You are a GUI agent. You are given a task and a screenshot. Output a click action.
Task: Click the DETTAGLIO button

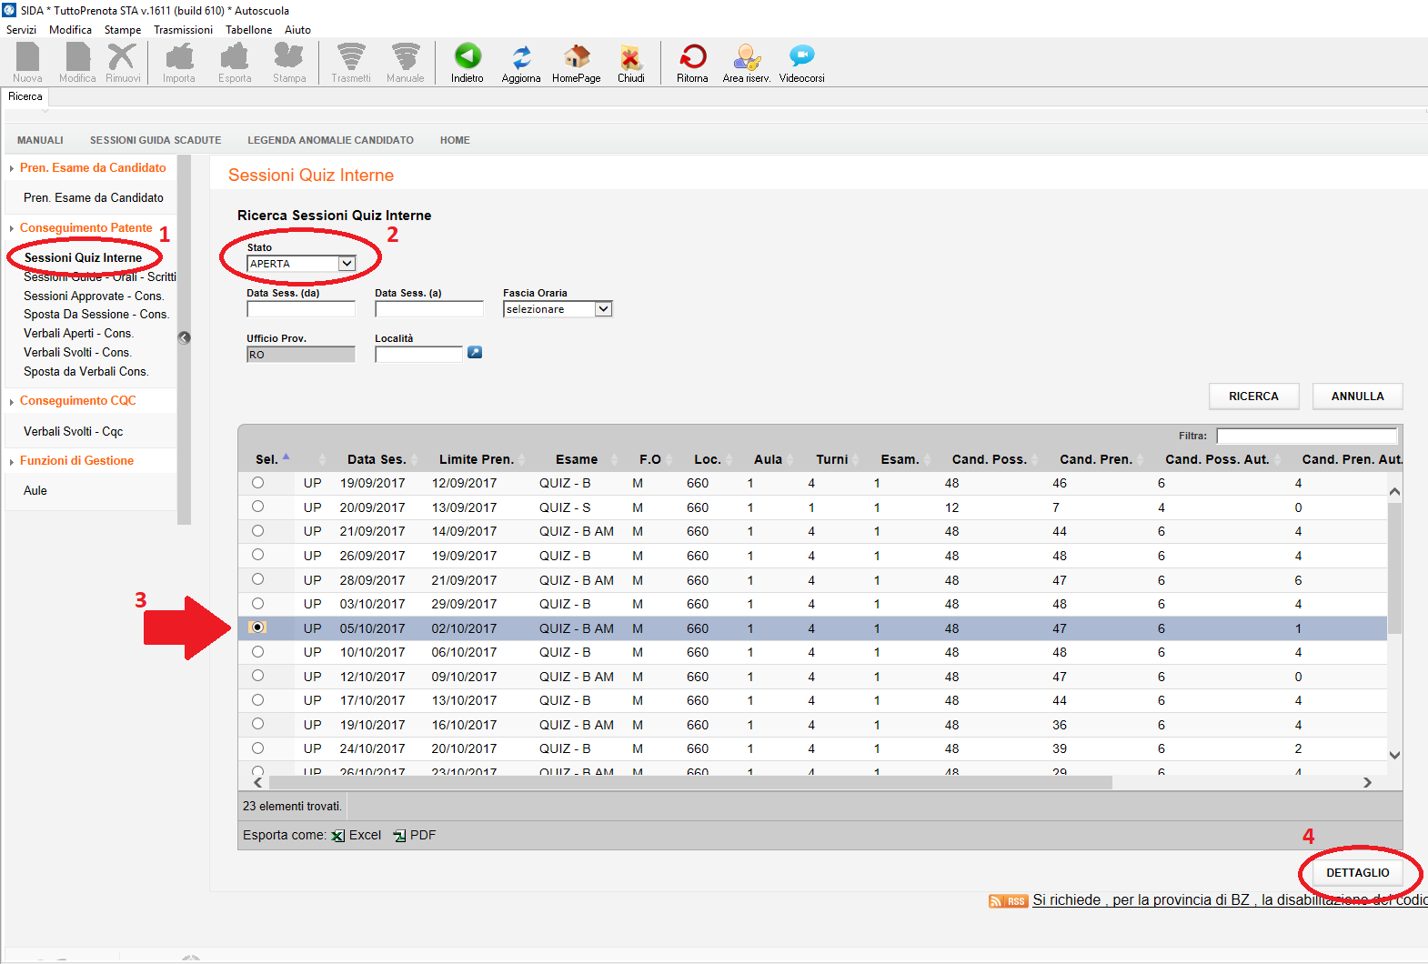[x=1357, y=873]
